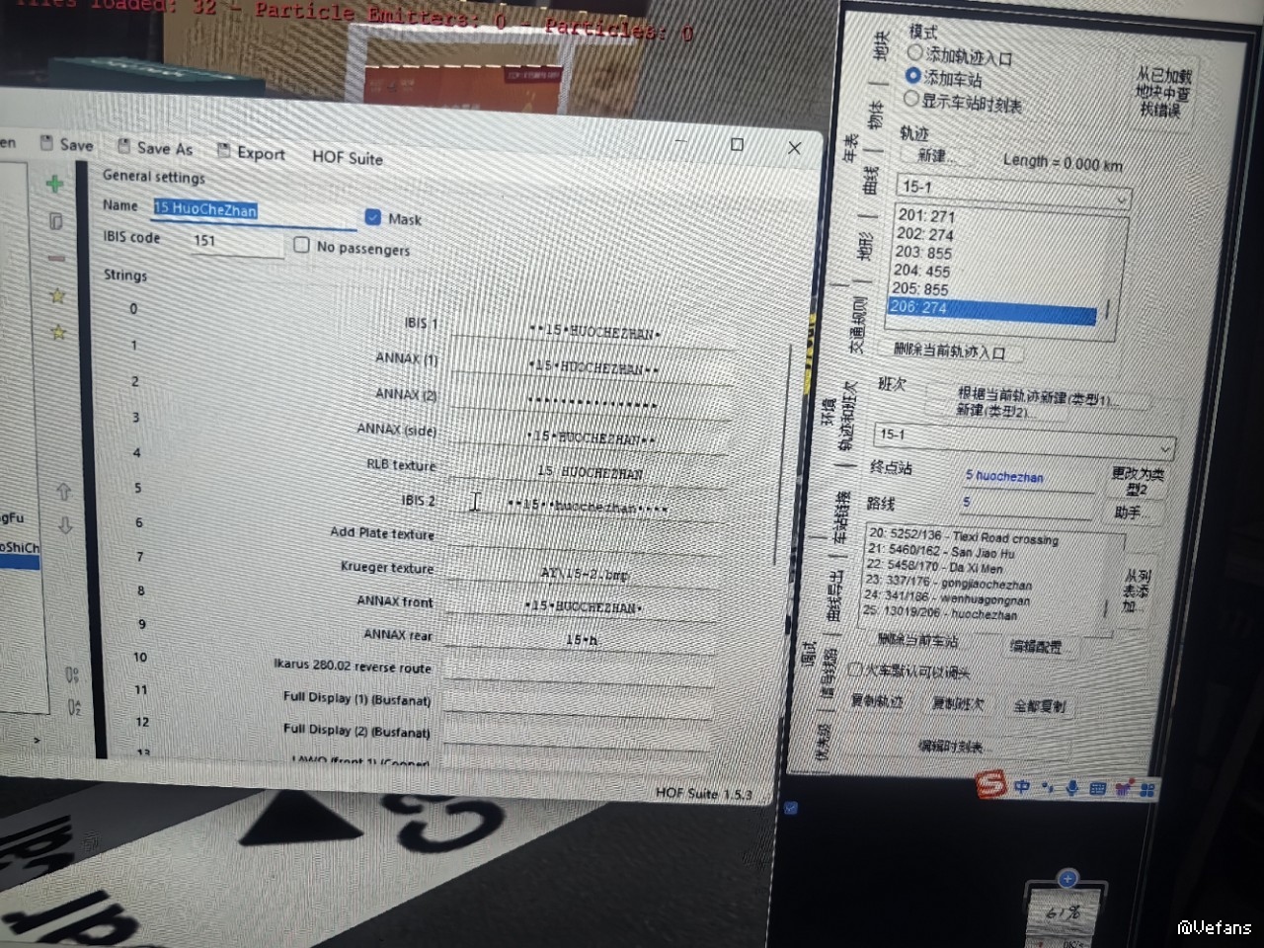Move the selected entry down
The height and width of the screenshot is (948, 1264).
(x=65, y=524)
